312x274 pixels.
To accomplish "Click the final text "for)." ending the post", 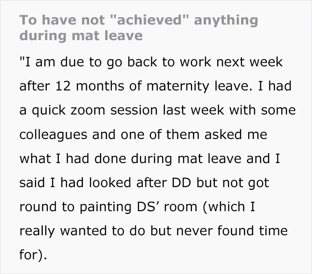I will click(x=33, y=255).
